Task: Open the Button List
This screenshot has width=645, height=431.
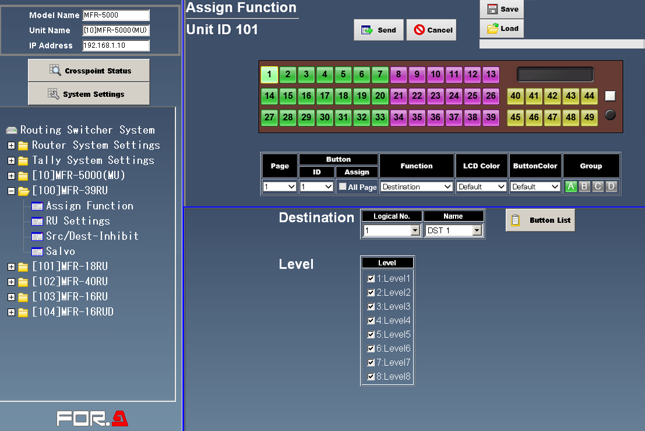Action: click(540, 220)
